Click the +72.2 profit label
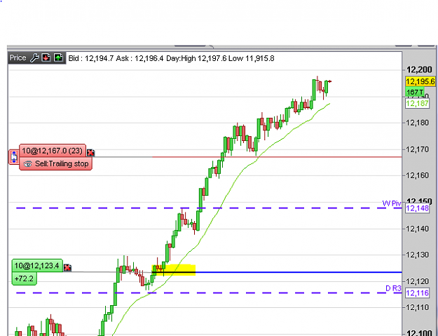 (24, 278)
